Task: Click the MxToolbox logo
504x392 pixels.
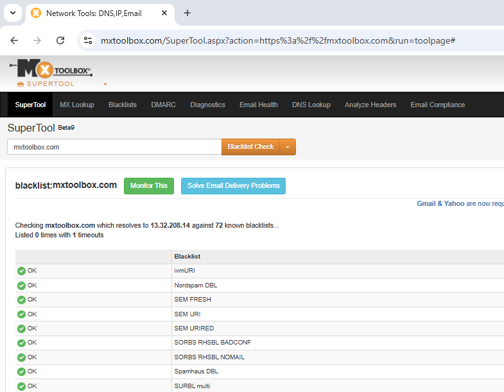Action: tap(51, 68)
